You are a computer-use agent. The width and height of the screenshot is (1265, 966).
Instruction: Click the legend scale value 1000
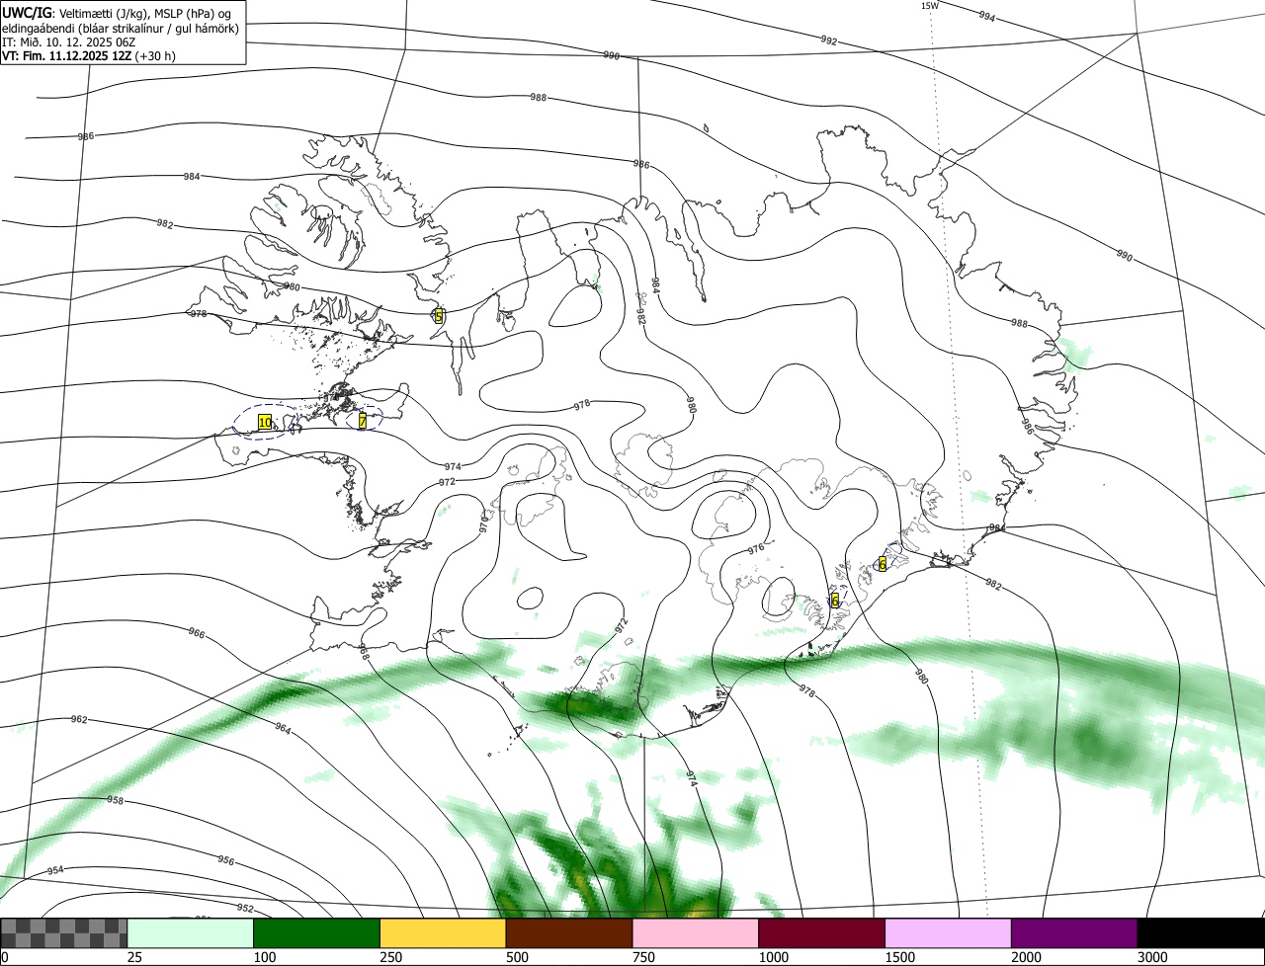pyautogui.click(x=773, y=957)
